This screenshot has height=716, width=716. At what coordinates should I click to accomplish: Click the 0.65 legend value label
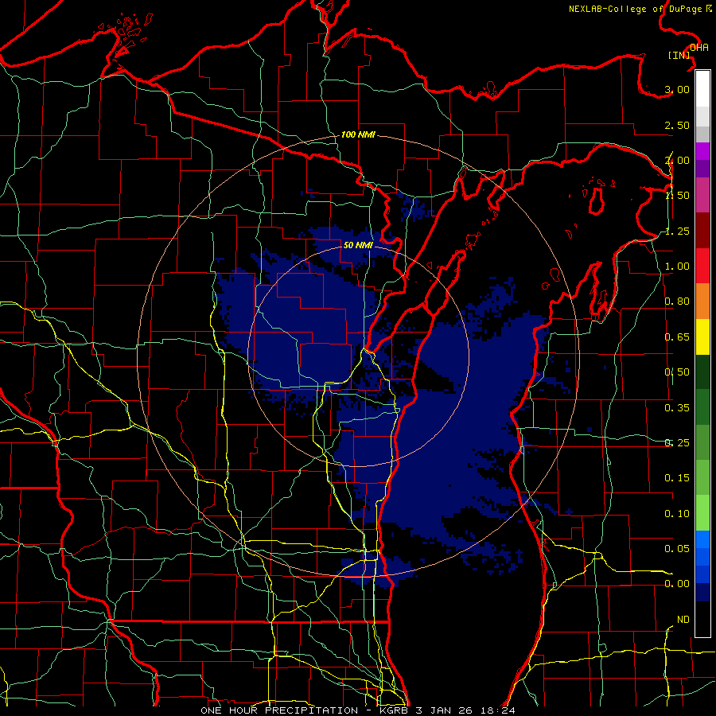tap(677, 337)
